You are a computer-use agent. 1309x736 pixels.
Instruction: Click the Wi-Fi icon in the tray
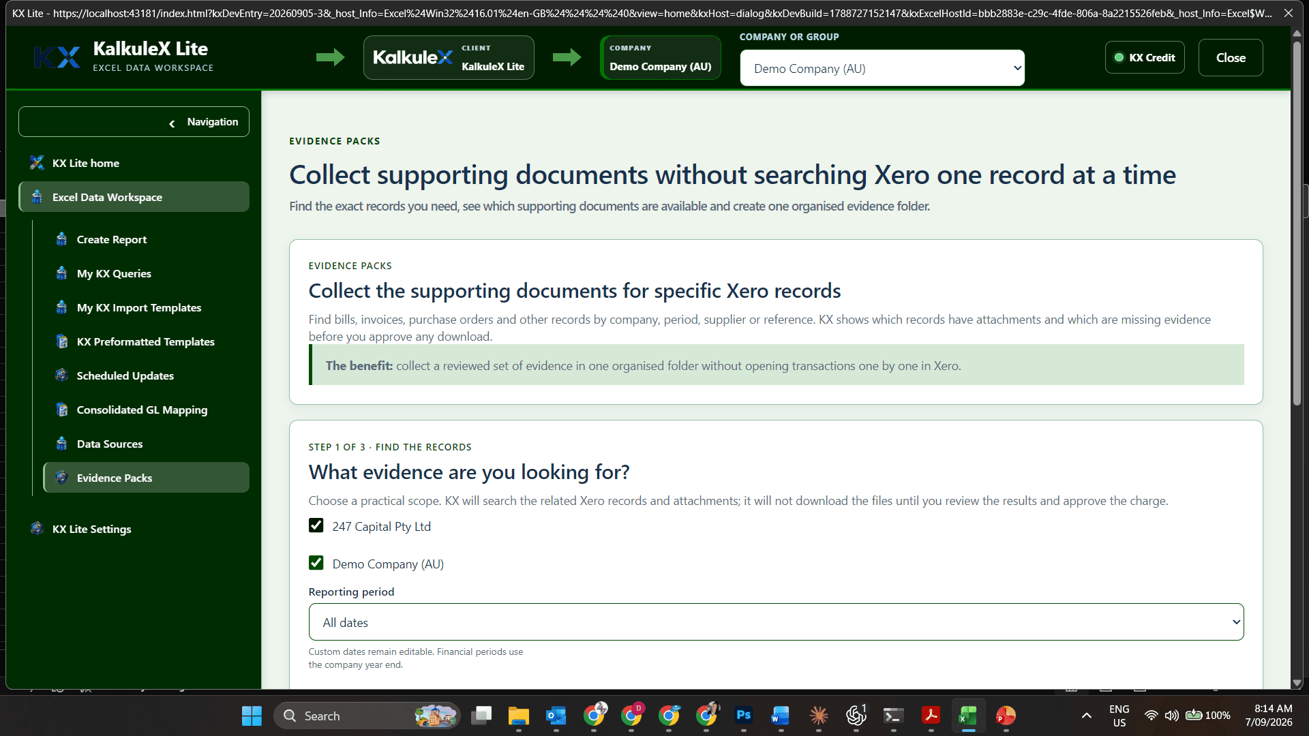click(1152, 716)
